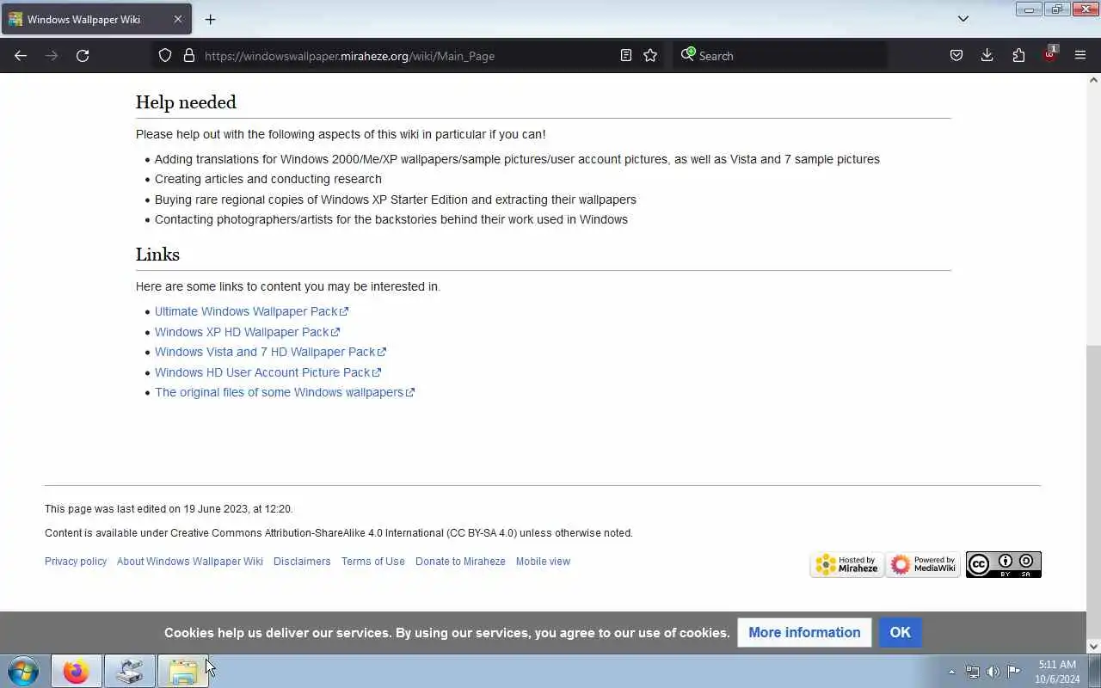Viewport: 1101px width, 688px height.
Task: Click the Hosted by Miraheze badge
Action: [x=847, y=564]
